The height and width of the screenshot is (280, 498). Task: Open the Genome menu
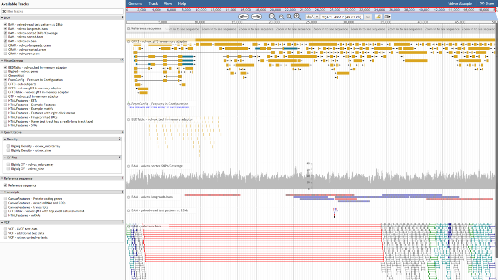pyautogui.click(x=135, y=3)
